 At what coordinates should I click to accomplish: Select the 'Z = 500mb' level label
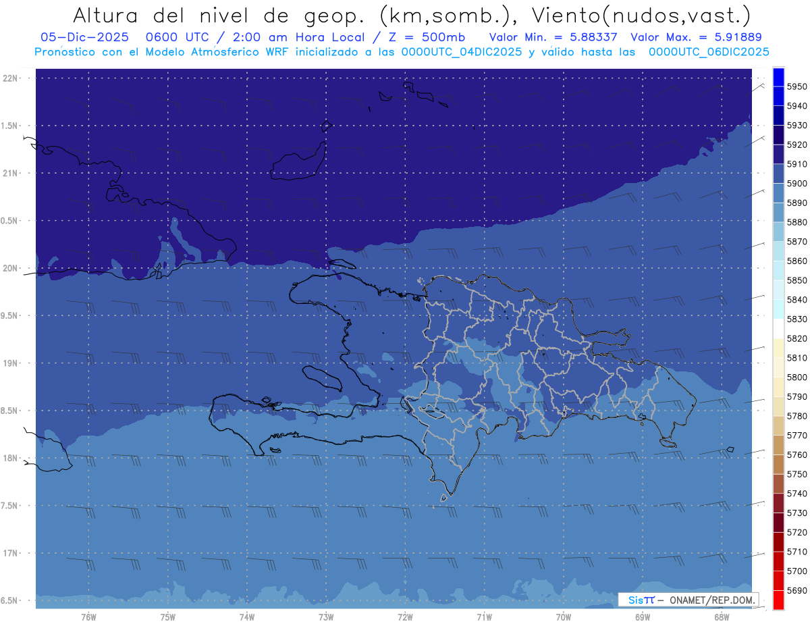[x=424, y=38]
